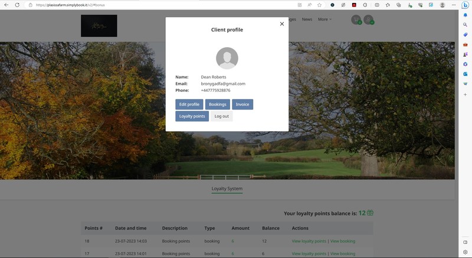
Task: Click the Amount column header
Action: pyautogui.click(x=240, y=228)
